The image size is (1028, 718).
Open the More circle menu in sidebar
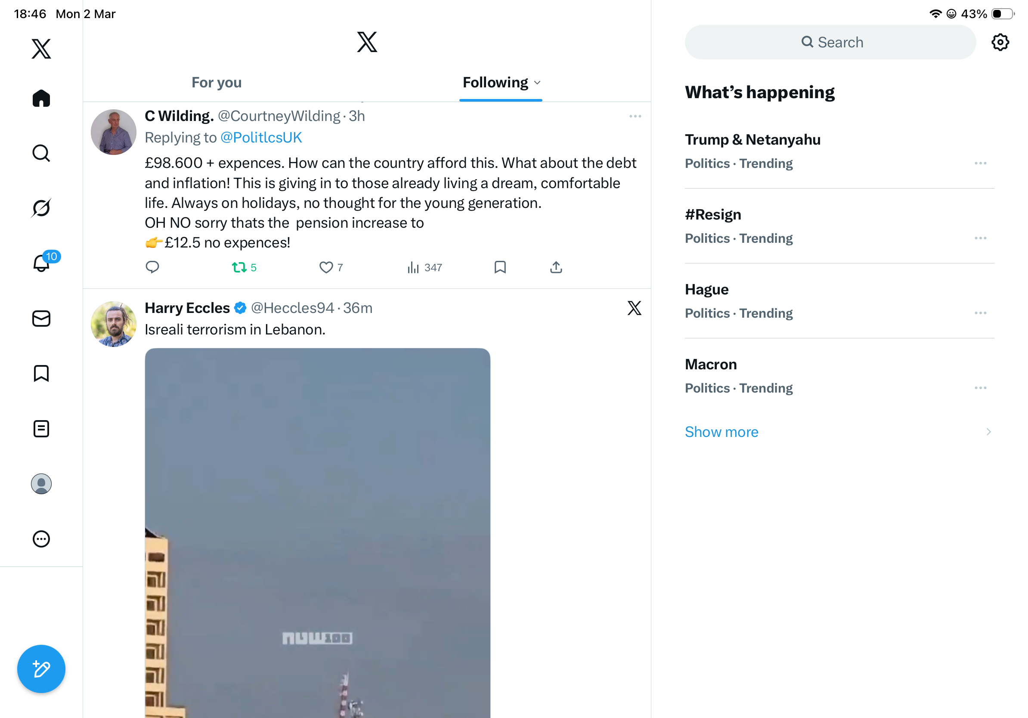coord(41,539)
